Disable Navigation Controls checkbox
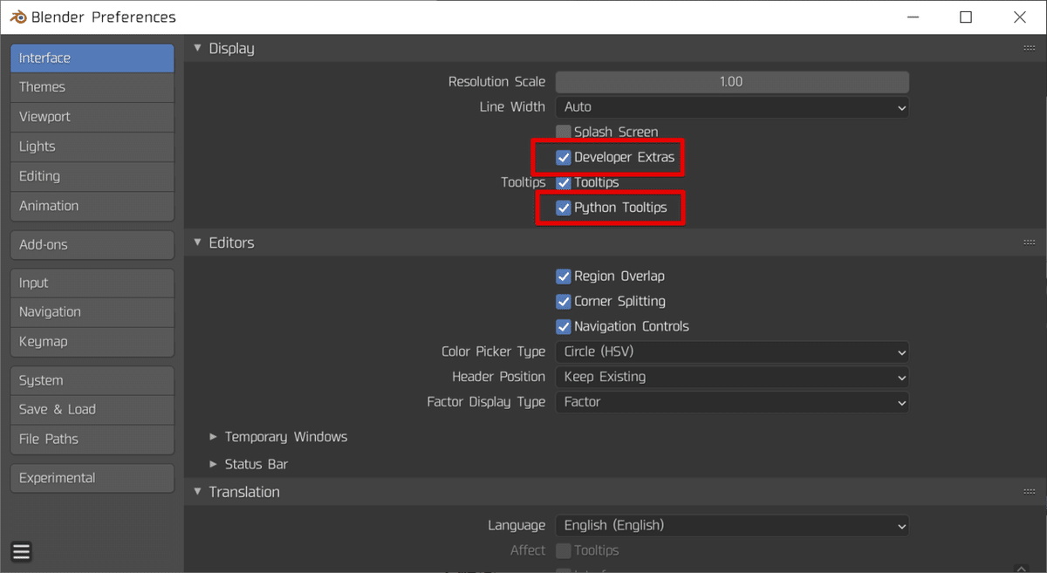 tap(564, 326)
